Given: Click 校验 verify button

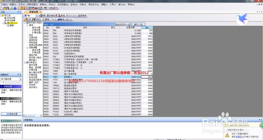Looking at the screenshot, I should click(x=62, y=16).
